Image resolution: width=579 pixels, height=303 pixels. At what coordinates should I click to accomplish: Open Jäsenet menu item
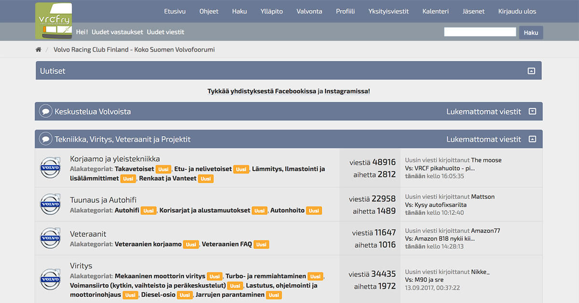coord(473,11)
